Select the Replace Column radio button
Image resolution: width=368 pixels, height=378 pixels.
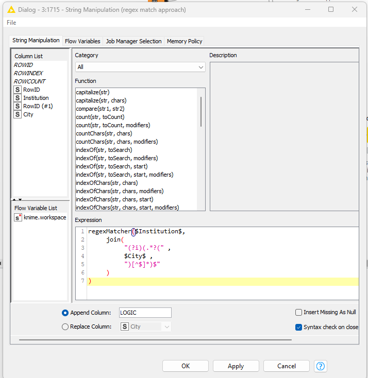65,327
